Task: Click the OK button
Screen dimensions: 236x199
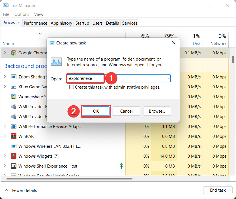Action: [96, 111]
